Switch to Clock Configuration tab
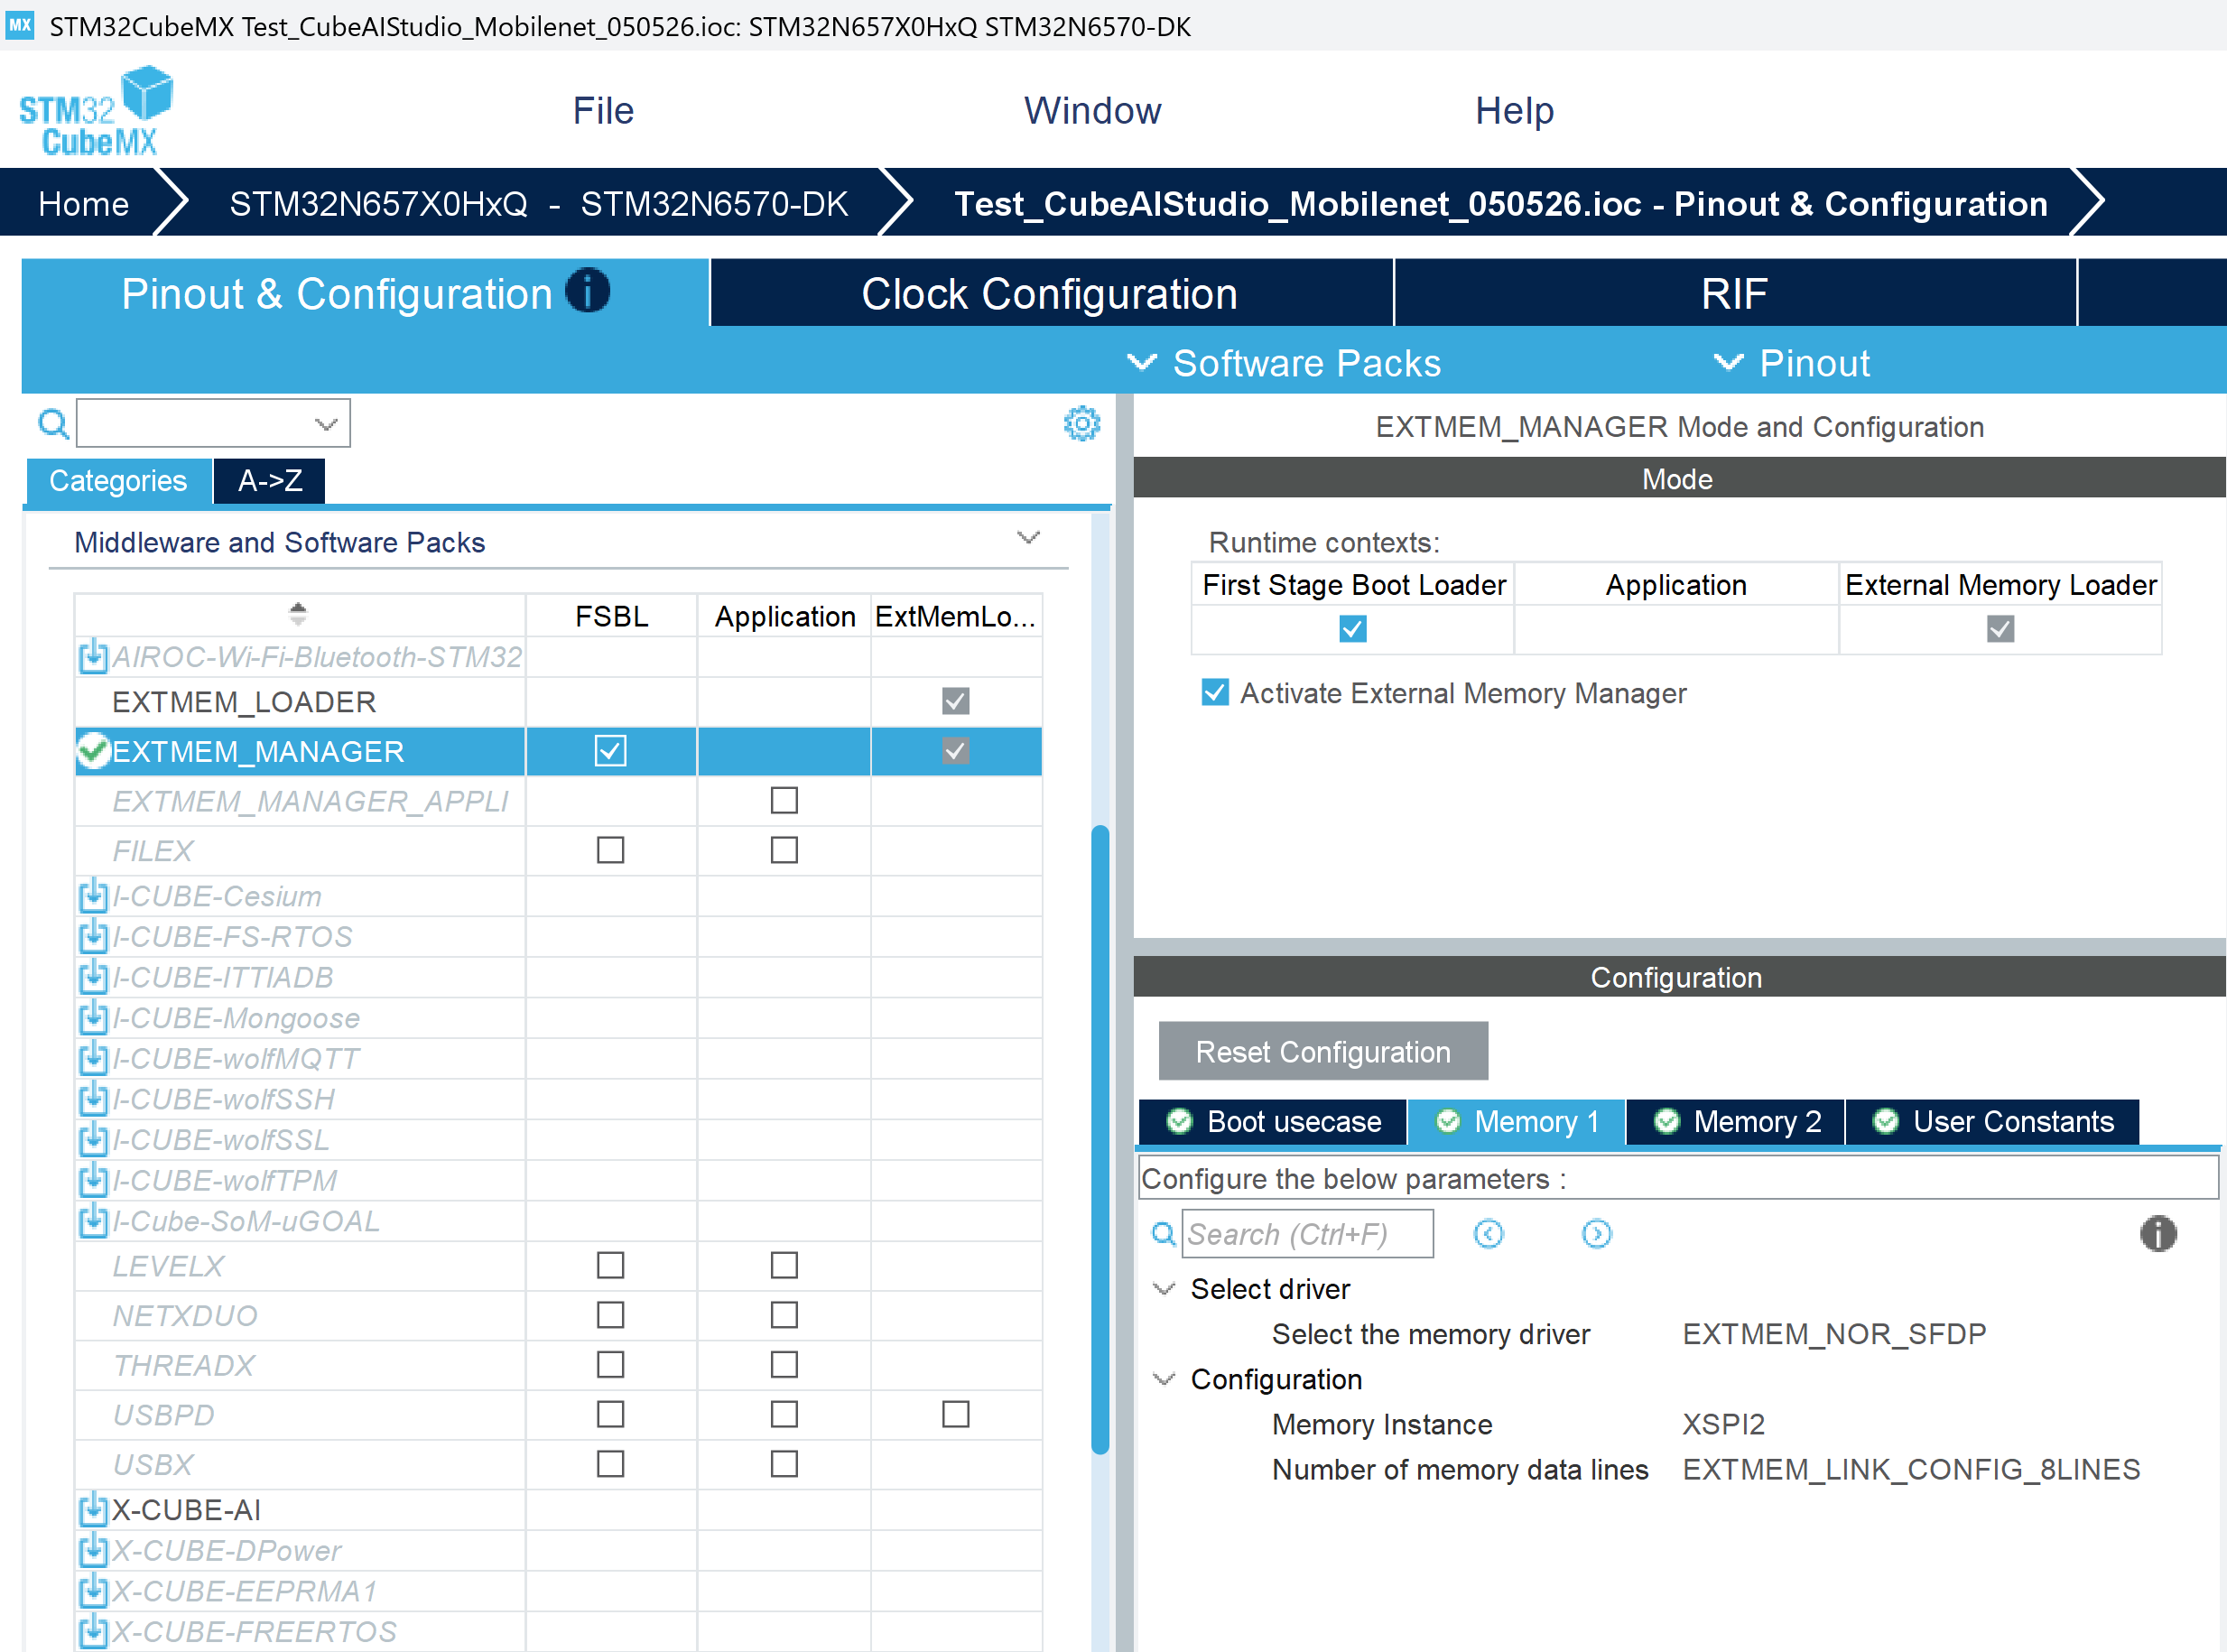 click(1051, 293)
